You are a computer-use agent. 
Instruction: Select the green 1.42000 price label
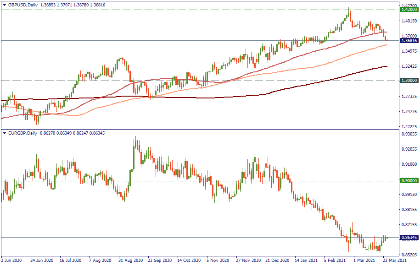pyautogui.click(x=409, y=9)
